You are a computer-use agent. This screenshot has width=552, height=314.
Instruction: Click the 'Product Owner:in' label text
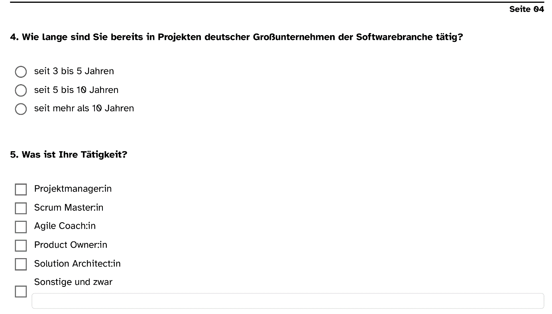(71, 245)
